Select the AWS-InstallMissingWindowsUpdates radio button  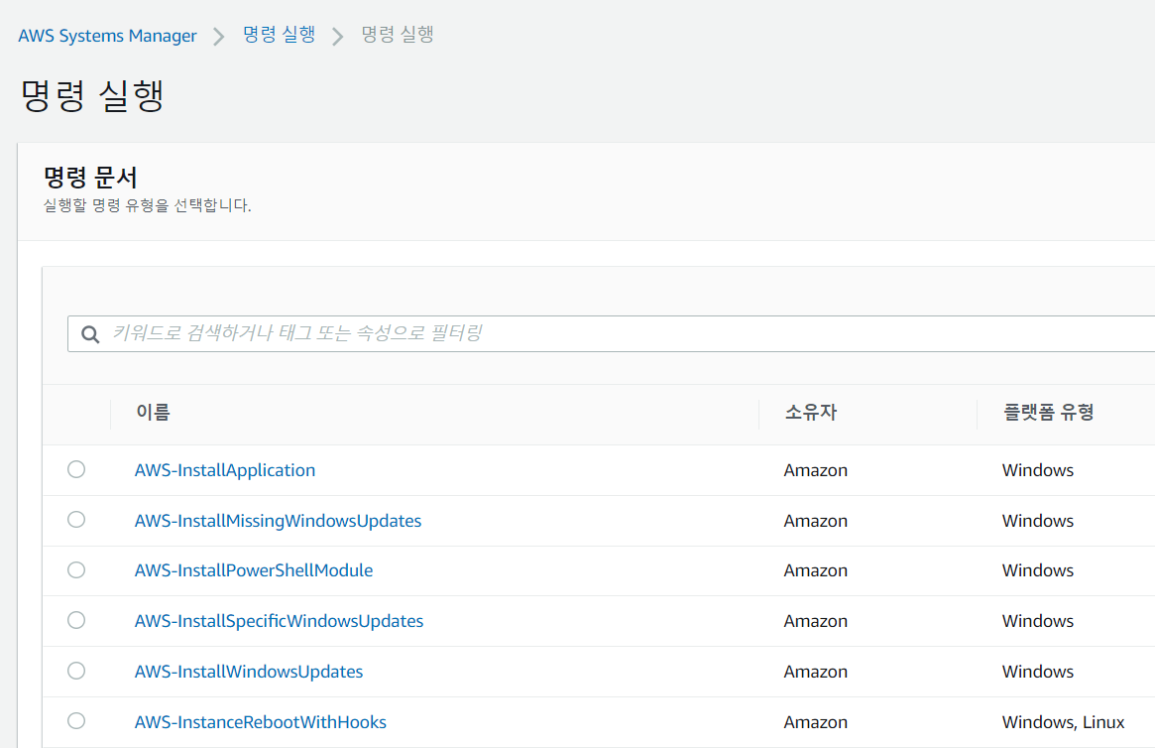(76, 520)
